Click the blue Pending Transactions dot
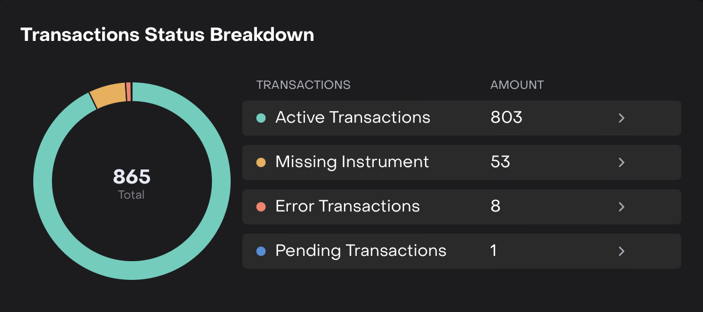The width and height of the screenshot is (703, 312). coord(261,251)
